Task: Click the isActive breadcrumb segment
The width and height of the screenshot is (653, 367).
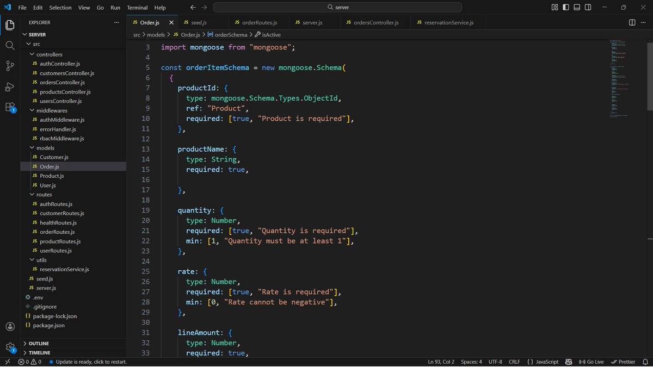Action: point(267,34)
